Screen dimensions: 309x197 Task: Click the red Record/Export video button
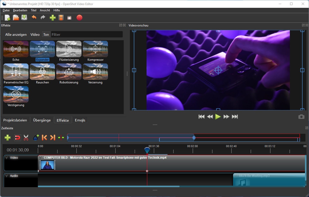pyautogui.click(x=79, y=18)
